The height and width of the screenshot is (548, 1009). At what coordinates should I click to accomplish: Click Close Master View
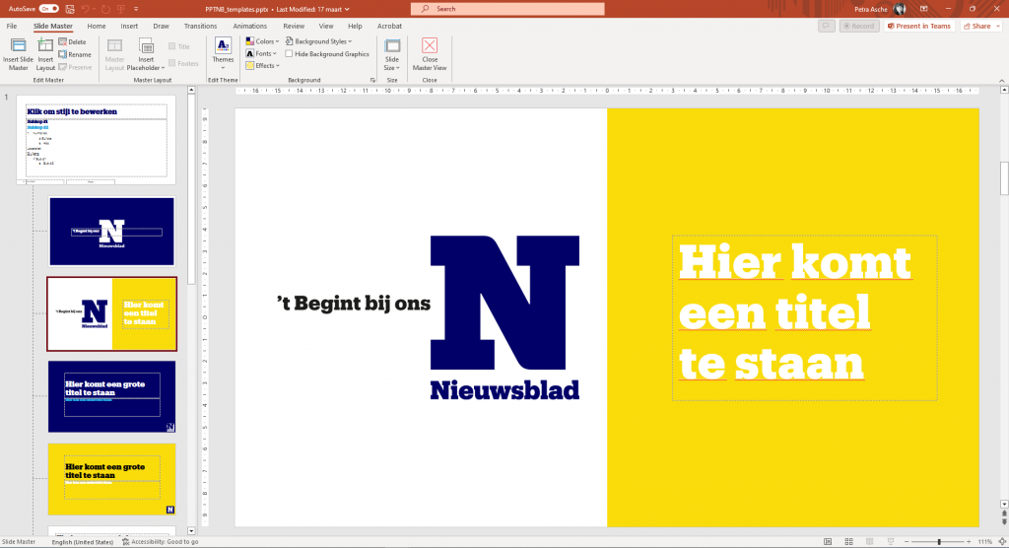430,54
